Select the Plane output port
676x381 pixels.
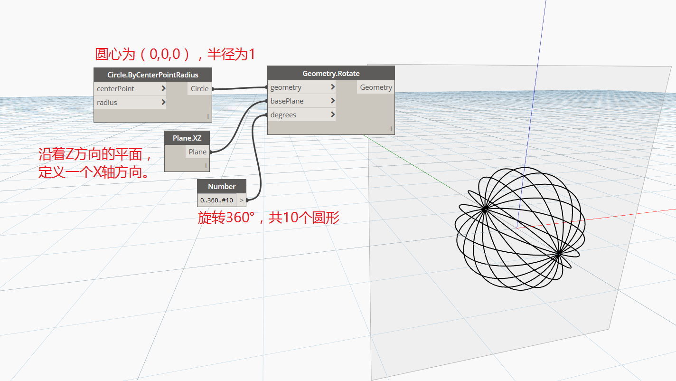click(197, 152)
